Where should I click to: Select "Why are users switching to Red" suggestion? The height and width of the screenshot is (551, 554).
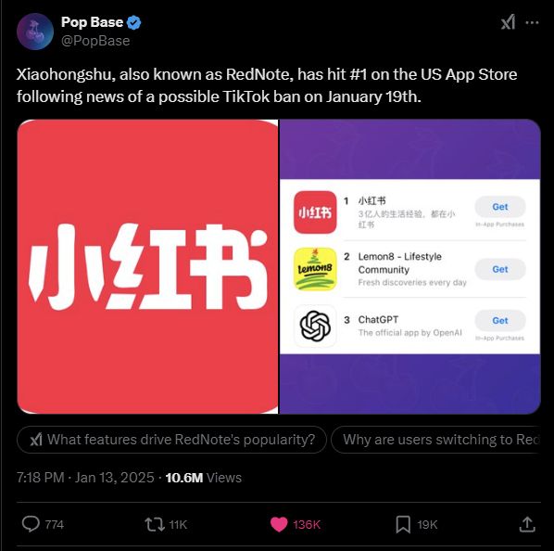[x=436, y=440]
